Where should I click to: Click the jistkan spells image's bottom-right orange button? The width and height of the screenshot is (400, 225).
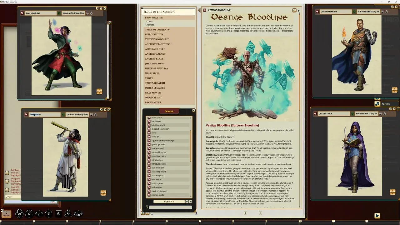(393, 192)
